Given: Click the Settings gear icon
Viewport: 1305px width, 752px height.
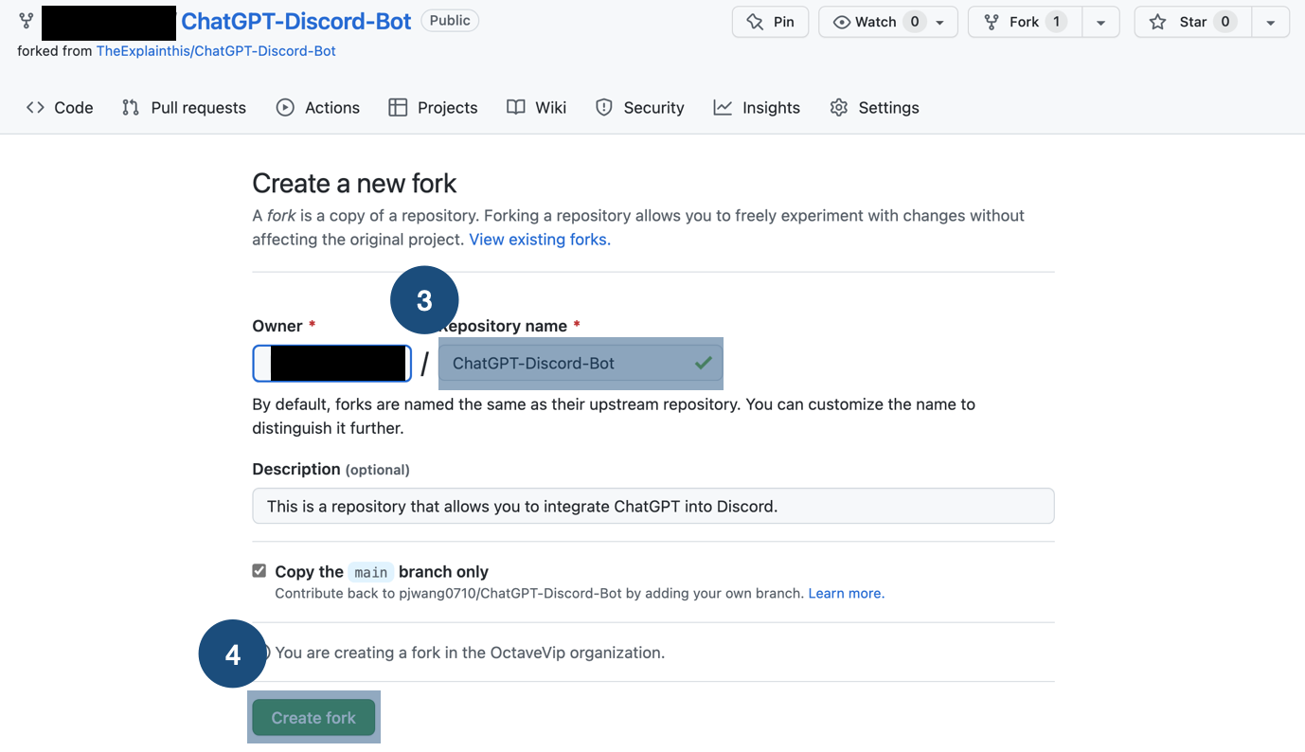Looking at the screenshot, I should click(838, 107).
